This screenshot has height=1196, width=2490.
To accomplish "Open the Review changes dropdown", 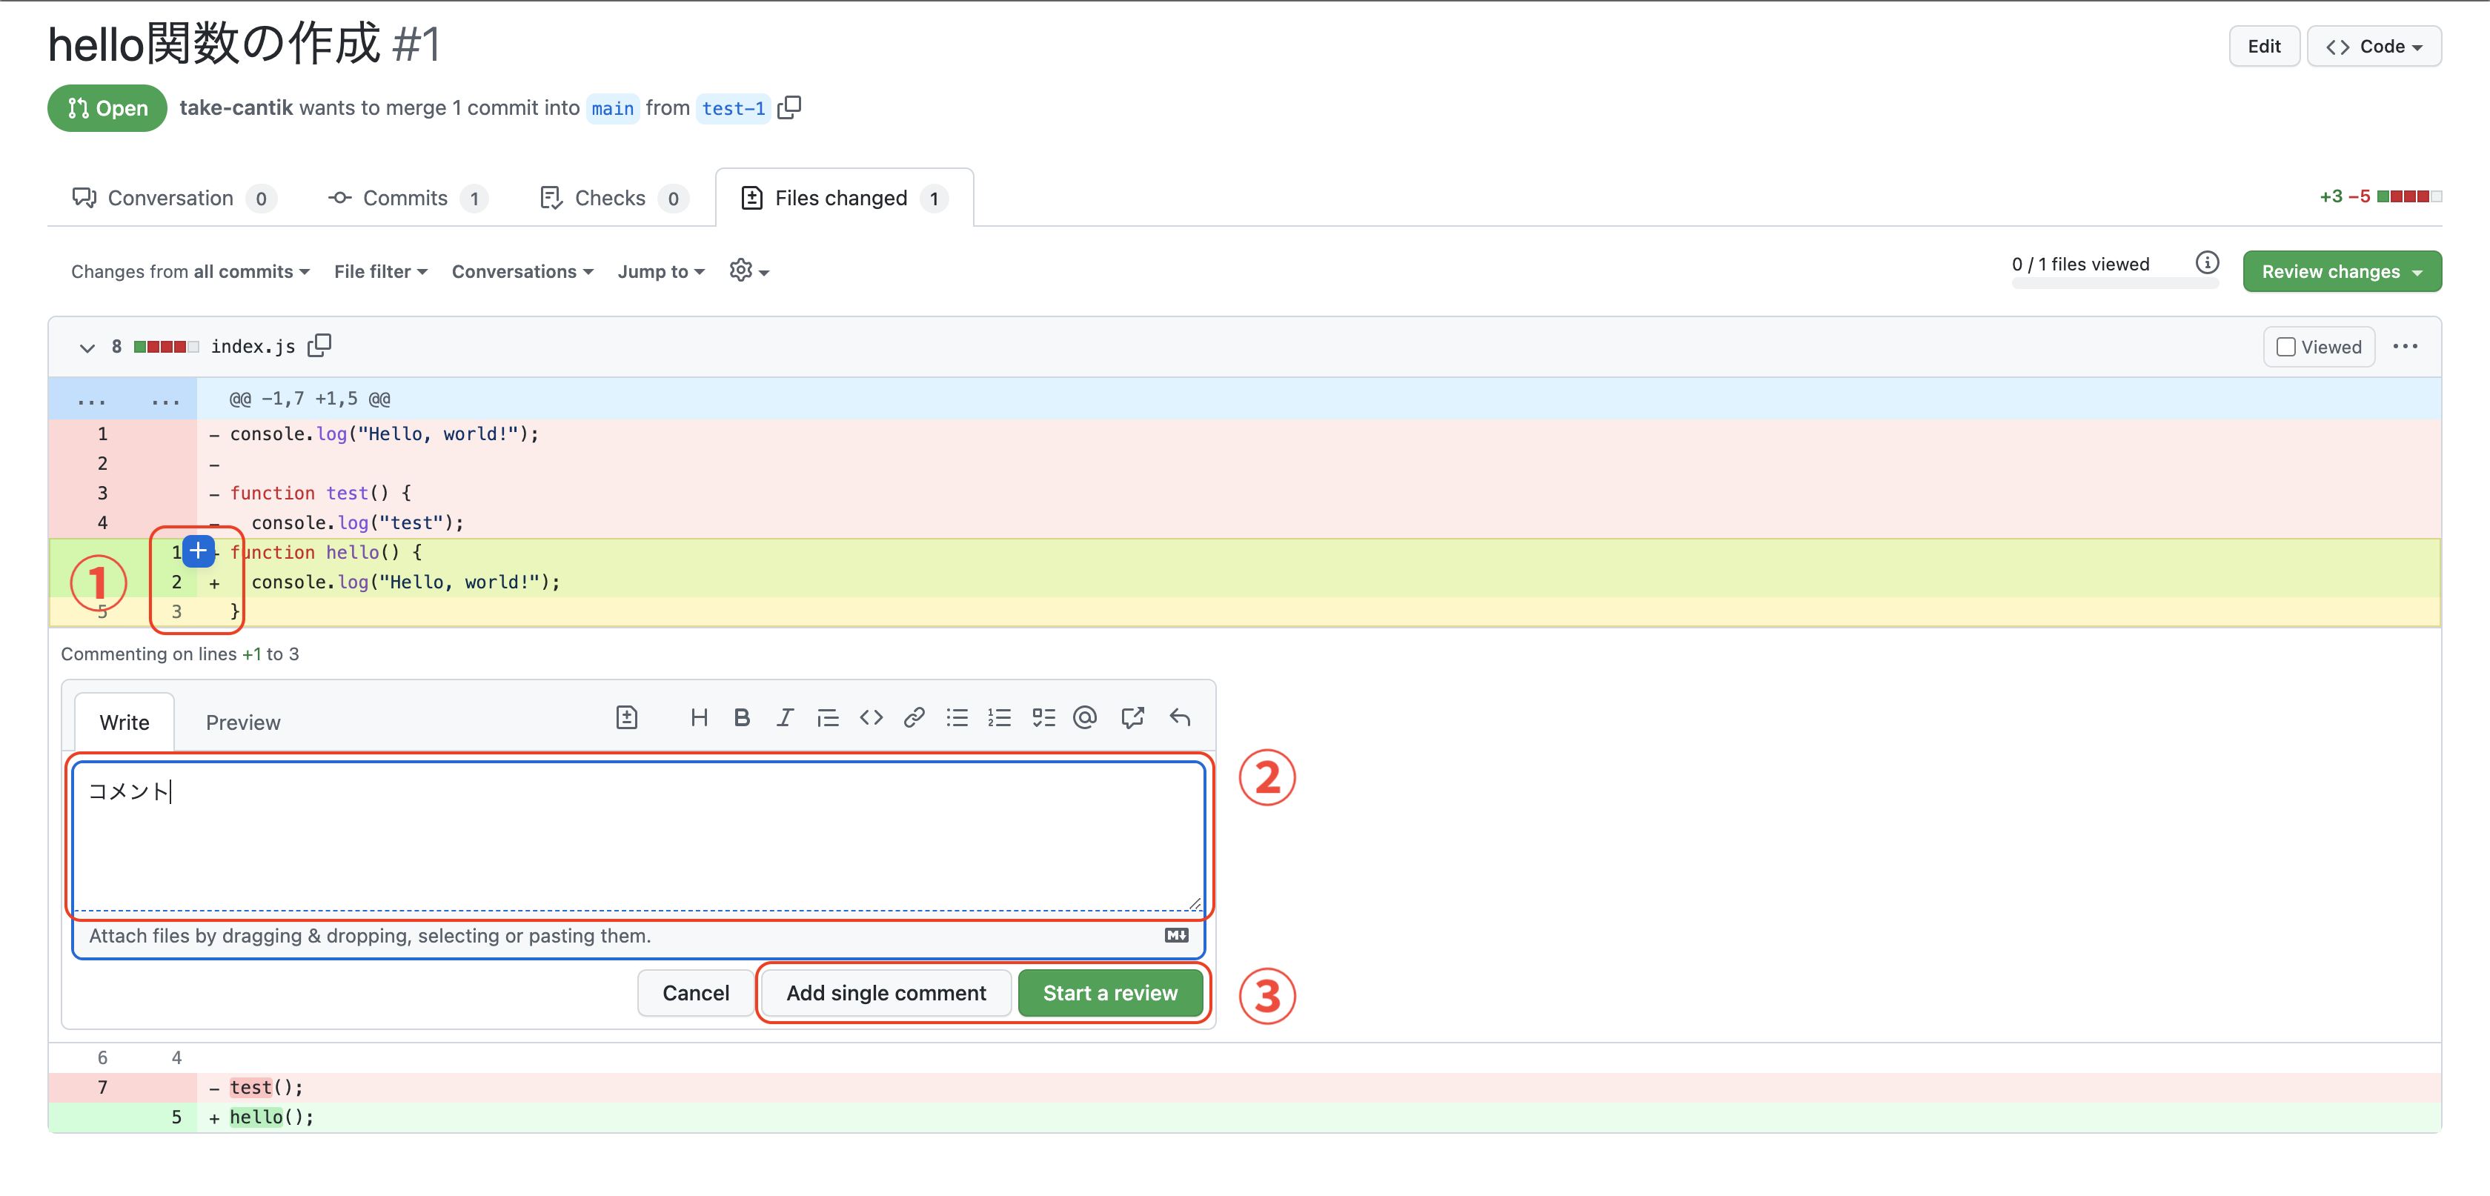I will (2341, 272).
